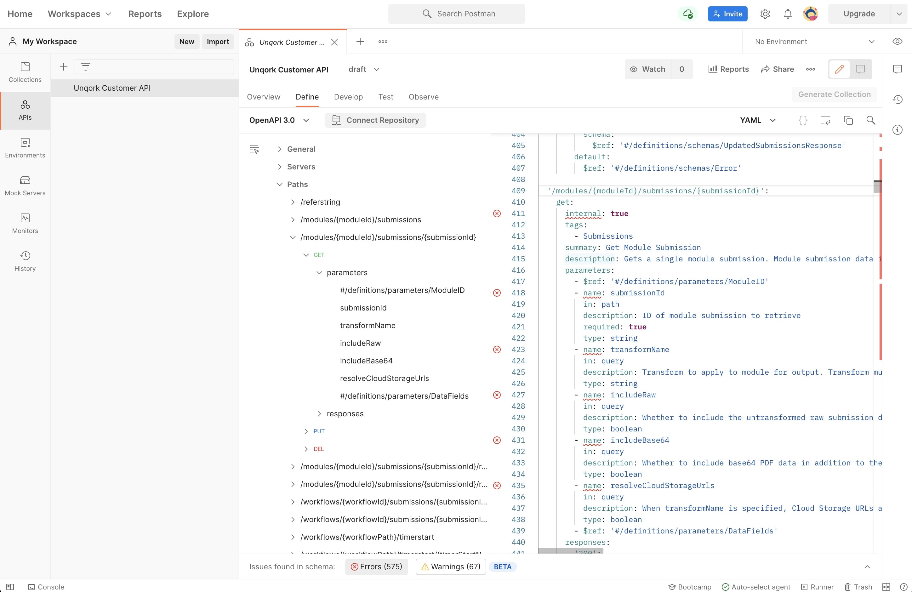
Task: Switch to comment mode icon
Action: [x=860, y=69]
